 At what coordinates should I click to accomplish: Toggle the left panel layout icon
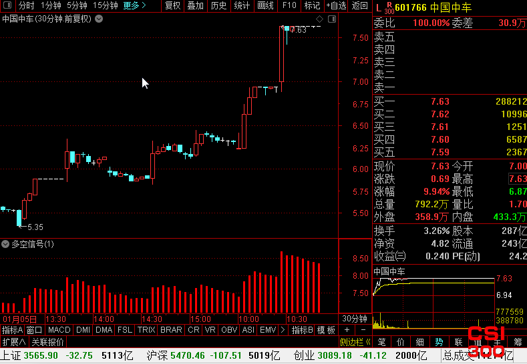tap(7, 5)
